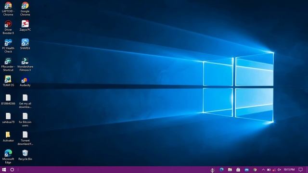This screenshot has height=173, width=308.
Task: Select the 'for Bitcoin users' file
Action: [x=25, y=120]
